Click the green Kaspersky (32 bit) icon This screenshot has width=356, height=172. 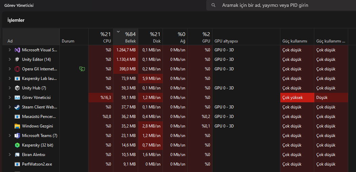[17, 145]
